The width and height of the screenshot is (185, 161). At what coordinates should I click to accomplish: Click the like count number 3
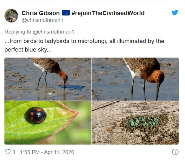tap(14, 152)
